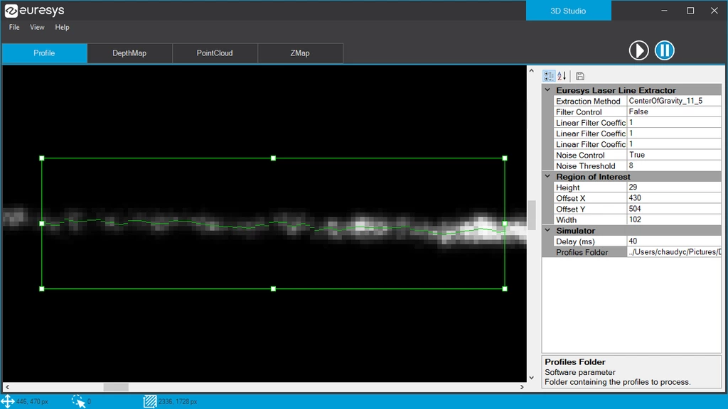The width and height of the screenshot is (728, 409).
Task: Start processing with the Play button
Action: pyautogui.click(x=638, y=50)
